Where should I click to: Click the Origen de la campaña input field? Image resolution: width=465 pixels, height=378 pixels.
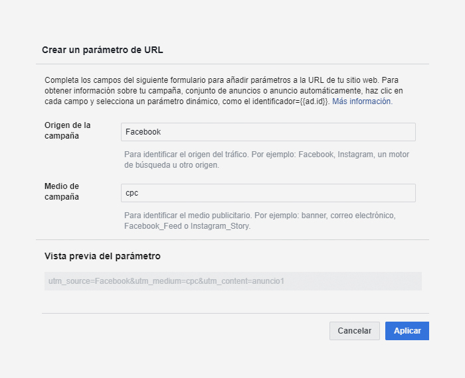tap(268, 132)
